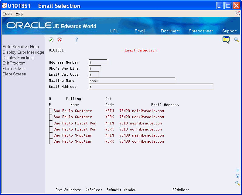
Task: Click Display Functions link
Action: pyautogui.click(x=18, y=58)
